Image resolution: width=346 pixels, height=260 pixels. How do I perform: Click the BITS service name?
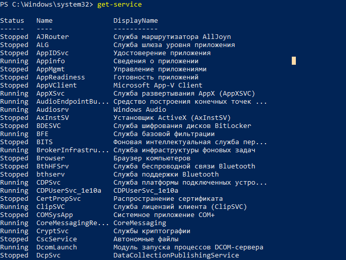(45, 142)
